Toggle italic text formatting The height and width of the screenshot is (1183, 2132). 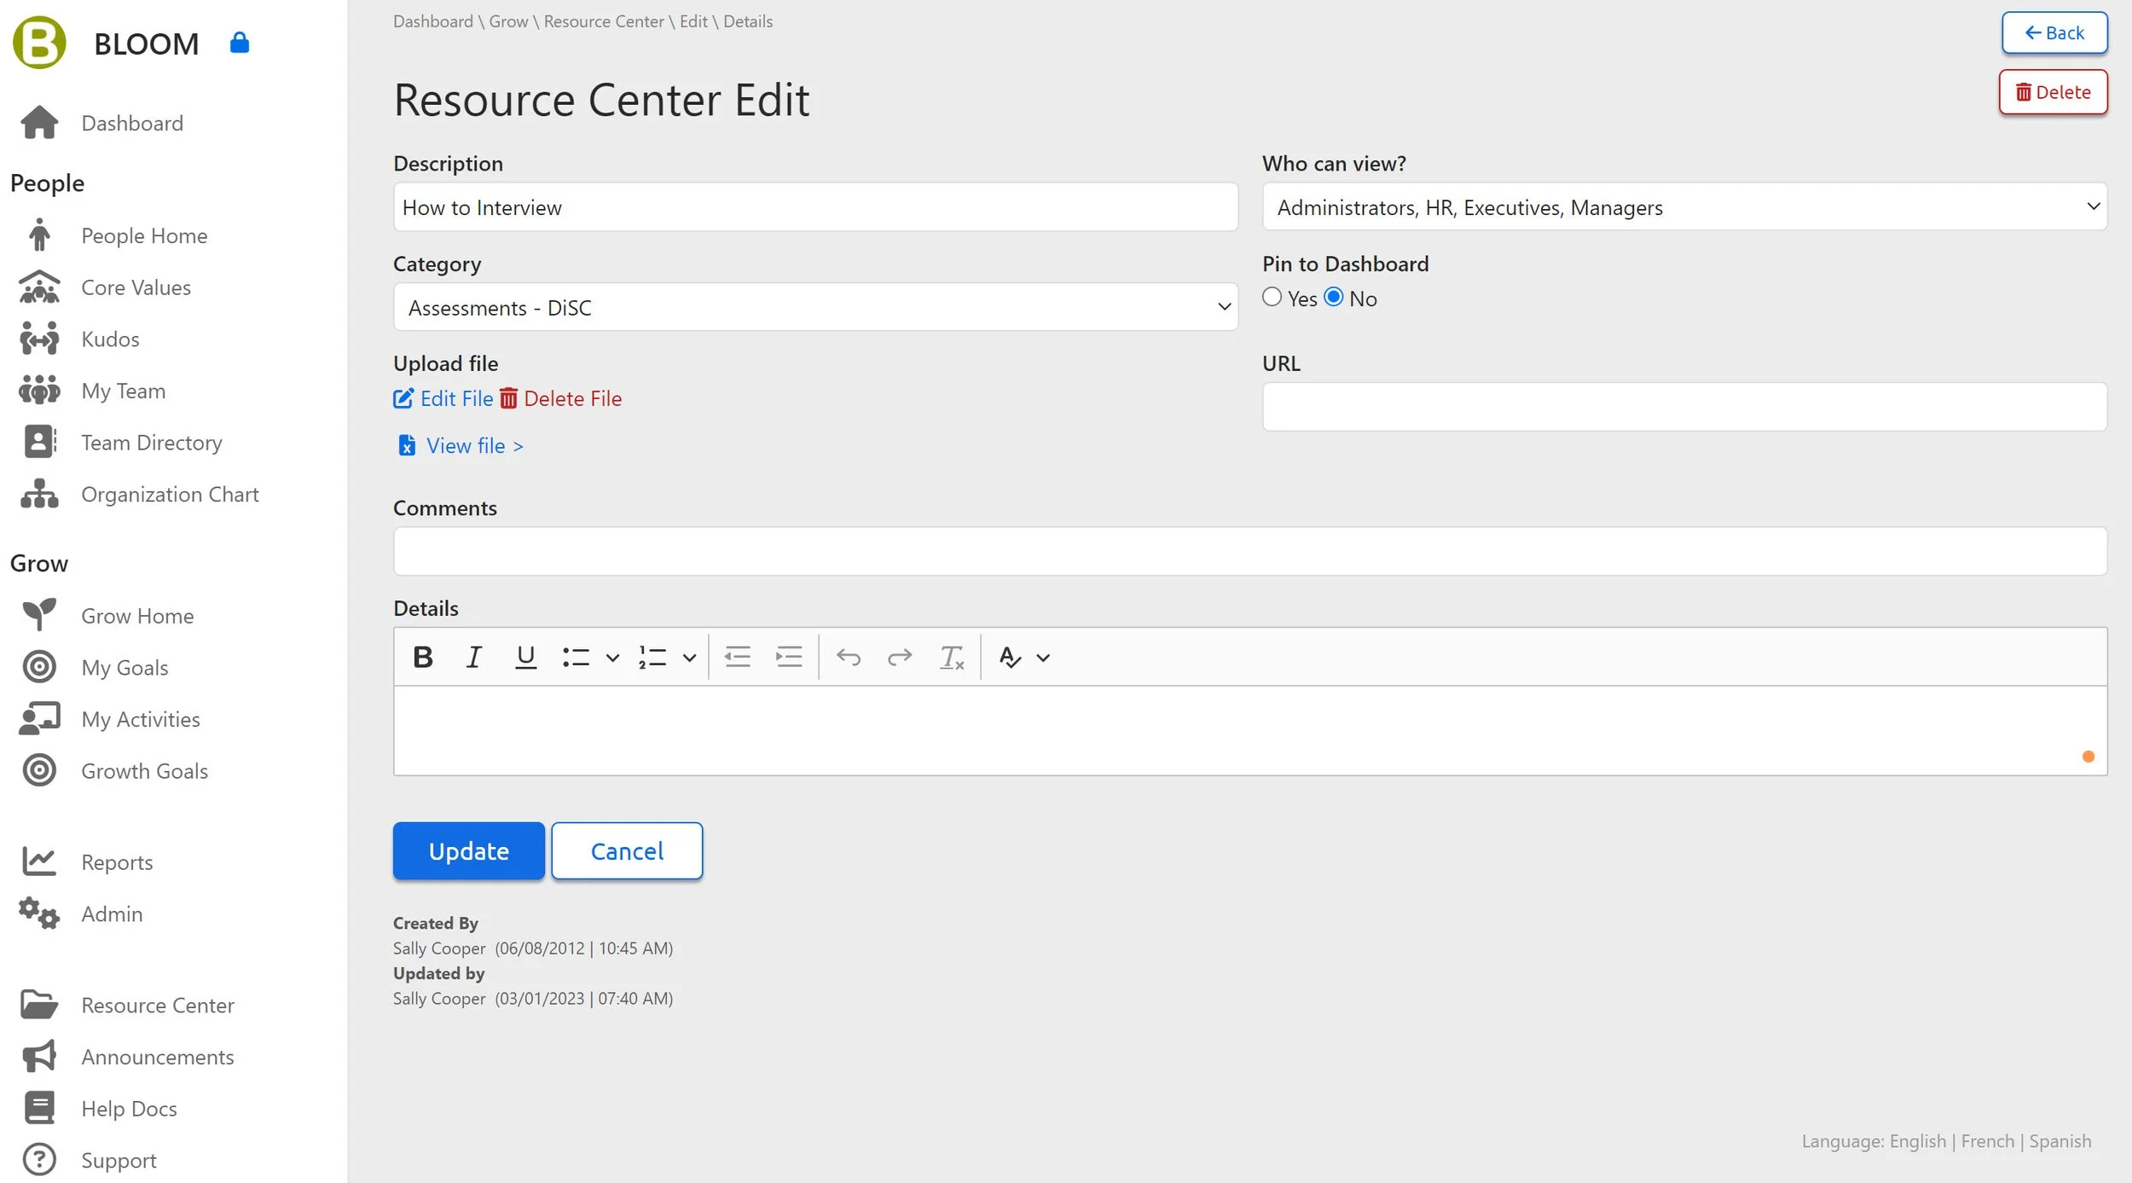tap(473, 657)
